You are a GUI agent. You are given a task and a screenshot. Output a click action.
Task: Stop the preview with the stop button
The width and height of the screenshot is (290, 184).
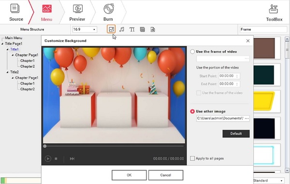tap(56, 158)
